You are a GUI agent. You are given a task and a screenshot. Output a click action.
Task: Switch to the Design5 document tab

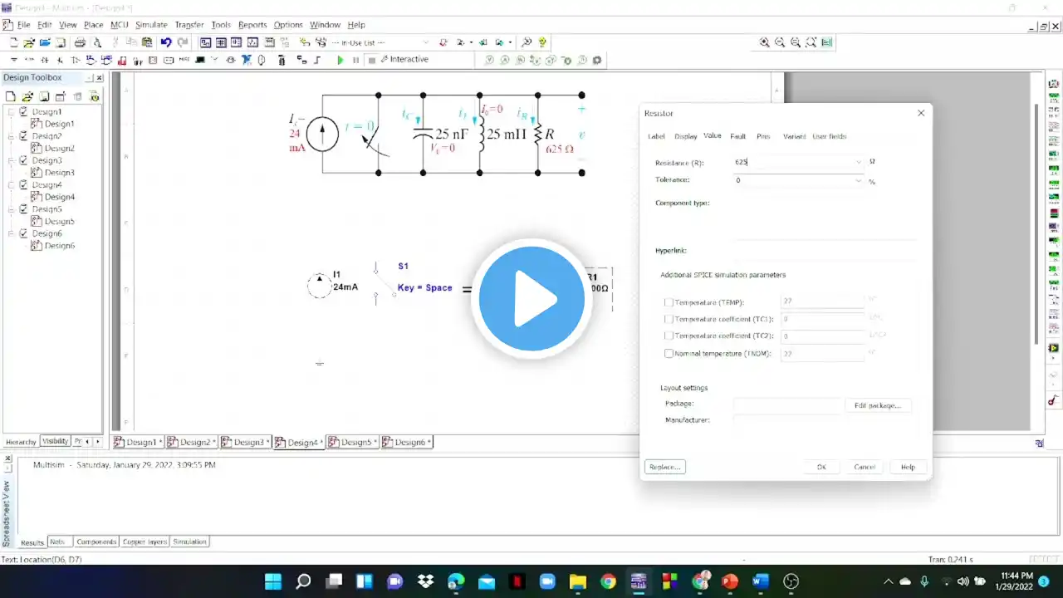[353, 442]
